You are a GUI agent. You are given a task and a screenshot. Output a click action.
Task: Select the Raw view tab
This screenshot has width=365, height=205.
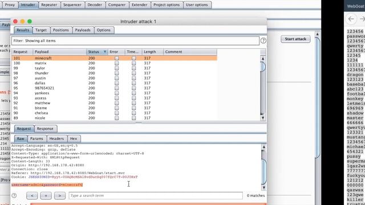(21, 139)
